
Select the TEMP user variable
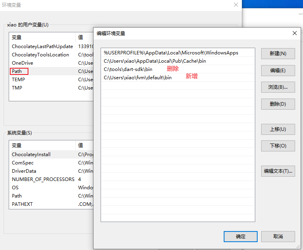pos(52,80)
